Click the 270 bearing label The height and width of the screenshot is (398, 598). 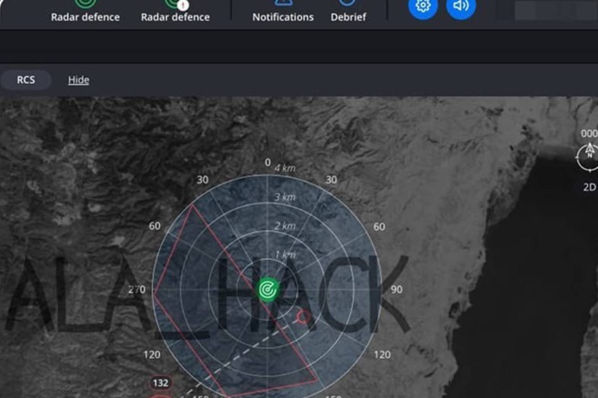point(137,290)
